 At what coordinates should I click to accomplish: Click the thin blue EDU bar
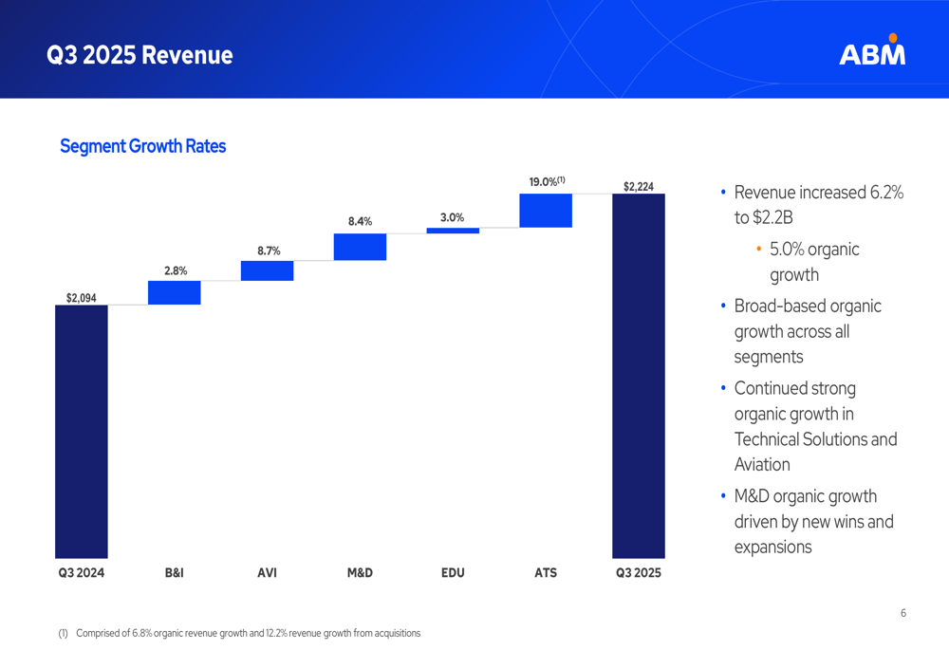click(x=453, y=230)
